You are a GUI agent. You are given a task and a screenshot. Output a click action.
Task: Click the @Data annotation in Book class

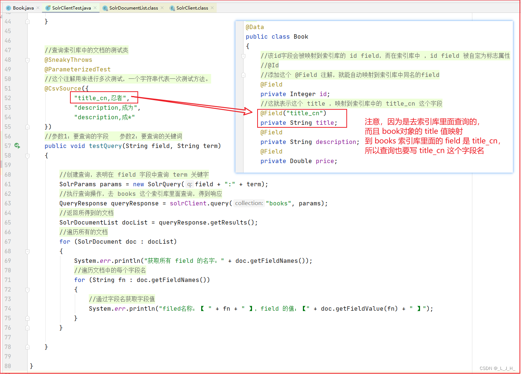coord(255,27)
